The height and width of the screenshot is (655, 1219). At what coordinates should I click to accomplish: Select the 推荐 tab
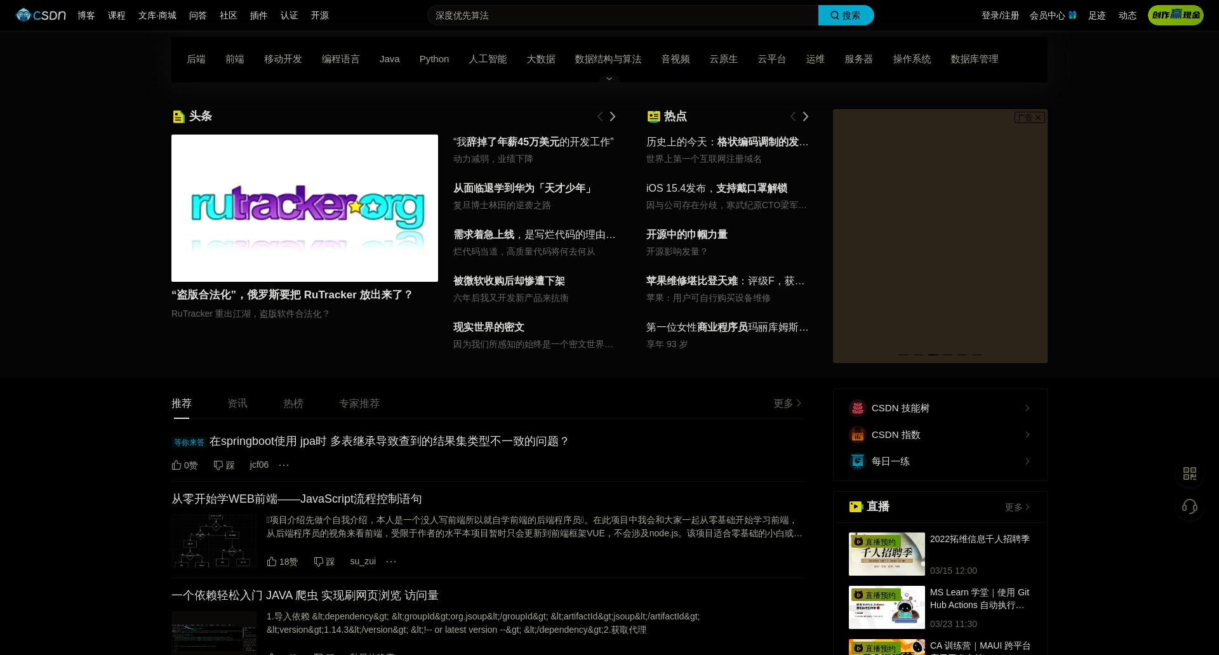(182, 403)
